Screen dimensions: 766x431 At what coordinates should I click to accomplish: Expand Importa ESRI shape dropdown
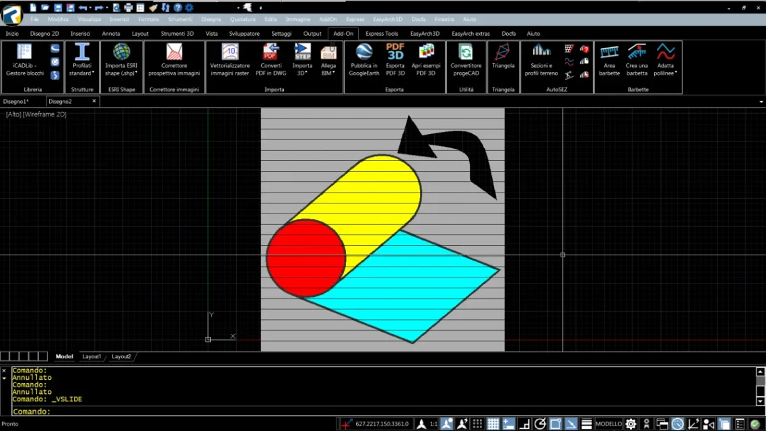coord(136,73)
